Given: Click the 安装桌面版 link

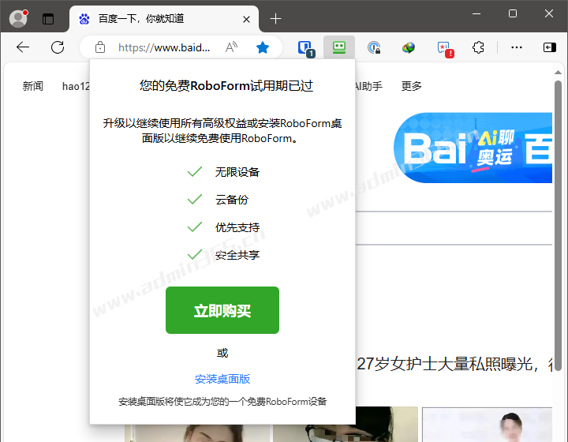Looking at the screenshot, I should coord(222,379).
